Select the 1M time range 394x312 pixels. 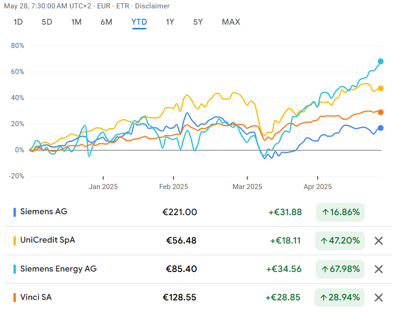click(76, 22)
